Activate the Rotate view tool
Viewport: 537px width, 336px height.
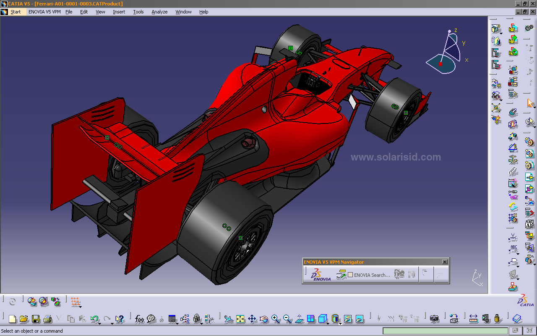[263, 319]
